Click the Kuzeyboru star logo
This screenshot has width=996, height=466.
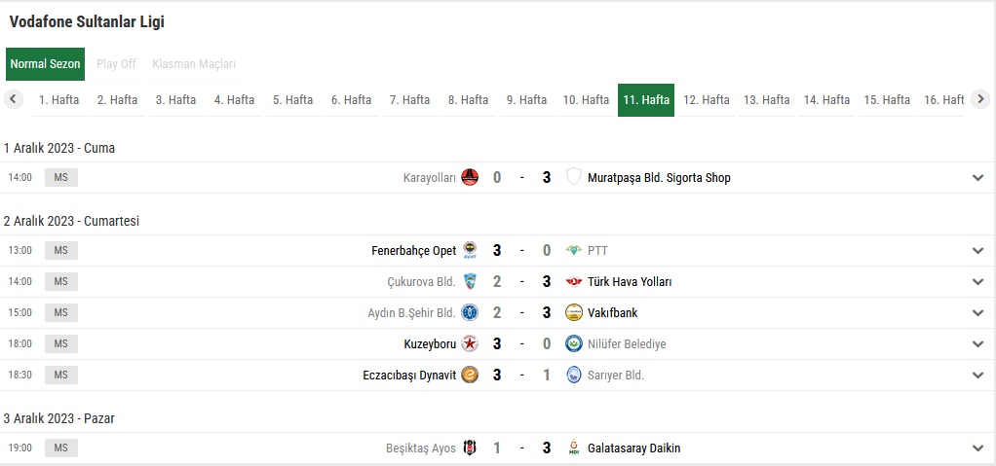point(470,343)
